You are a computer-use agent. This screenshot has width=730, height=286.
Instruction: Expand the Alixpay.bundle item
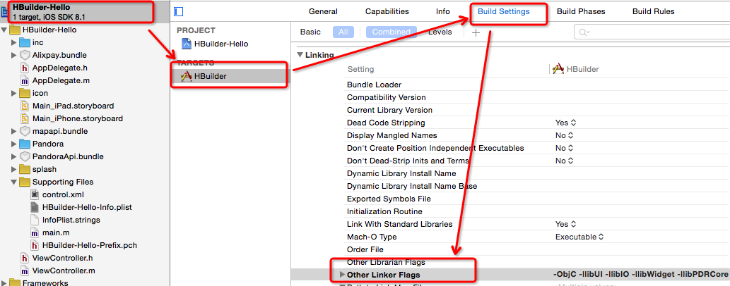(x=14, y=55)
